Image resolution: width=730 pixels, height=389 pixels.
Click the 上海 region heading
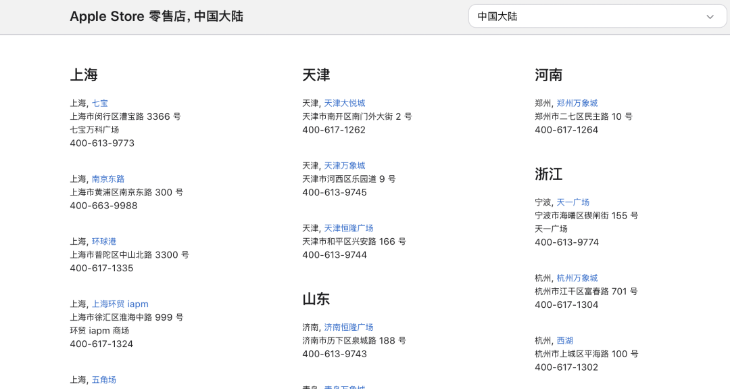[84, 74]
